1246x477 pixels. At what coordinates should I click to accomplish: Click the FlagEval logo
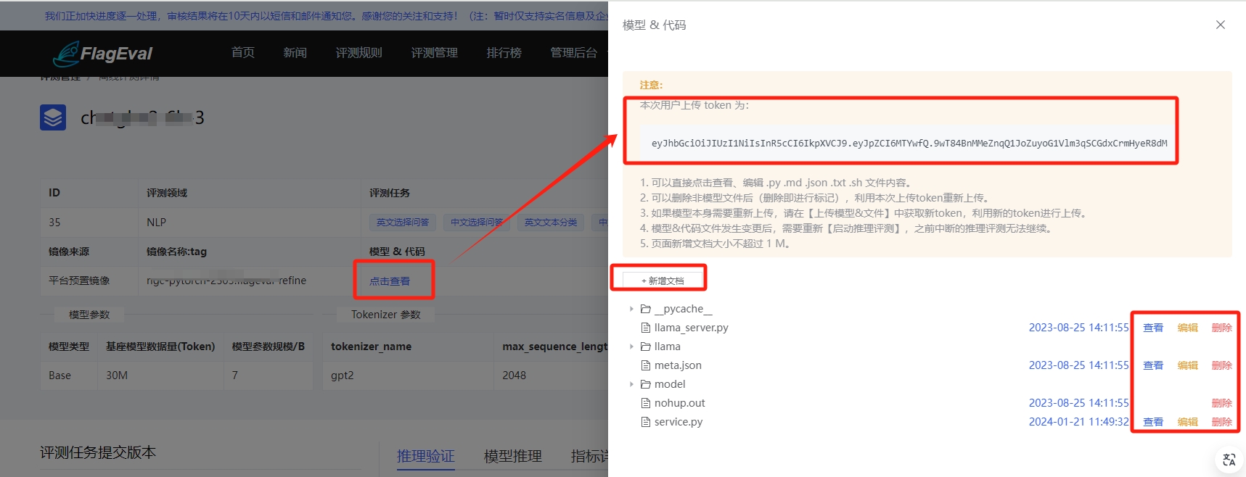tap(103, 53)
